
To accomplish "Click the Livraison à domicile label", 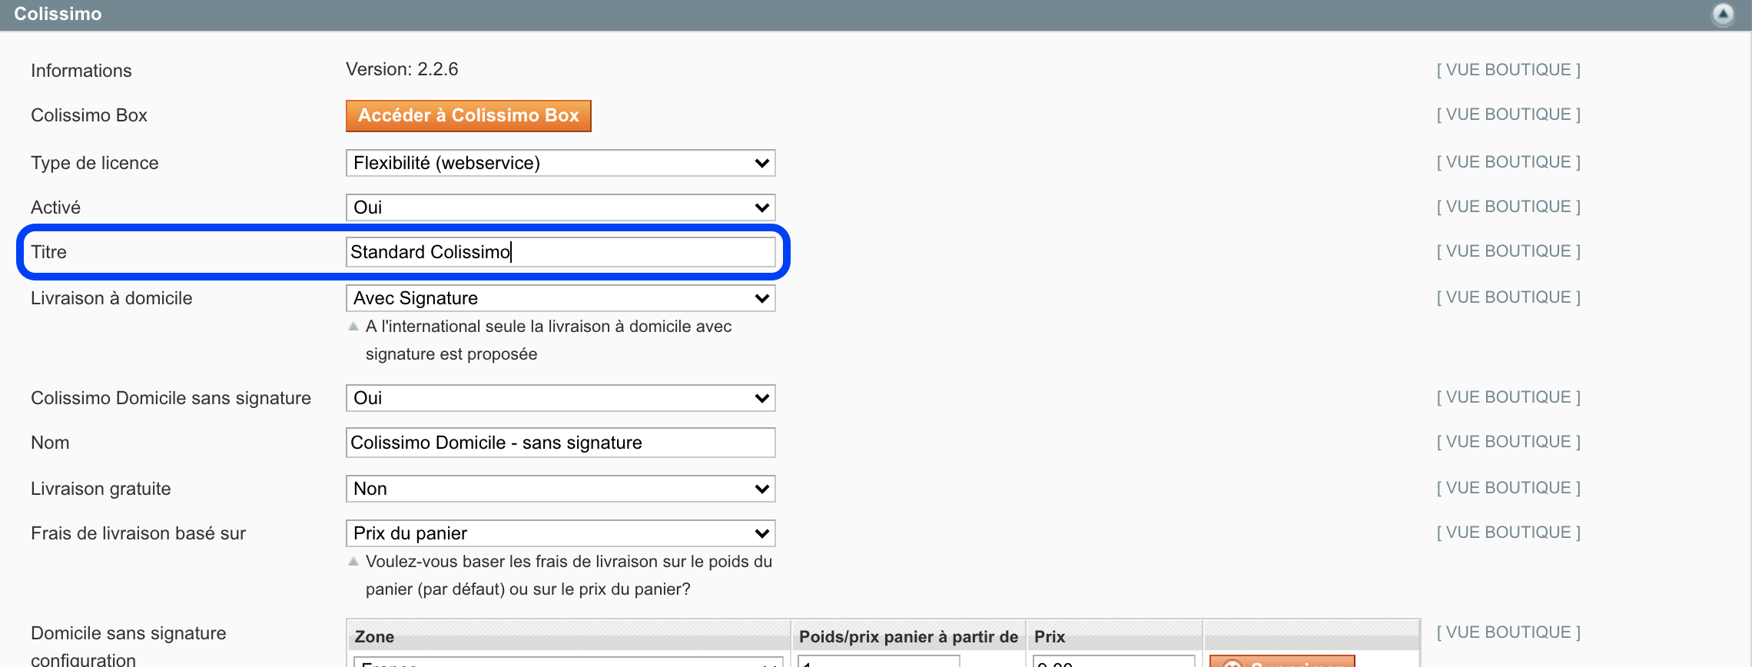I will [x=111, y=298].
